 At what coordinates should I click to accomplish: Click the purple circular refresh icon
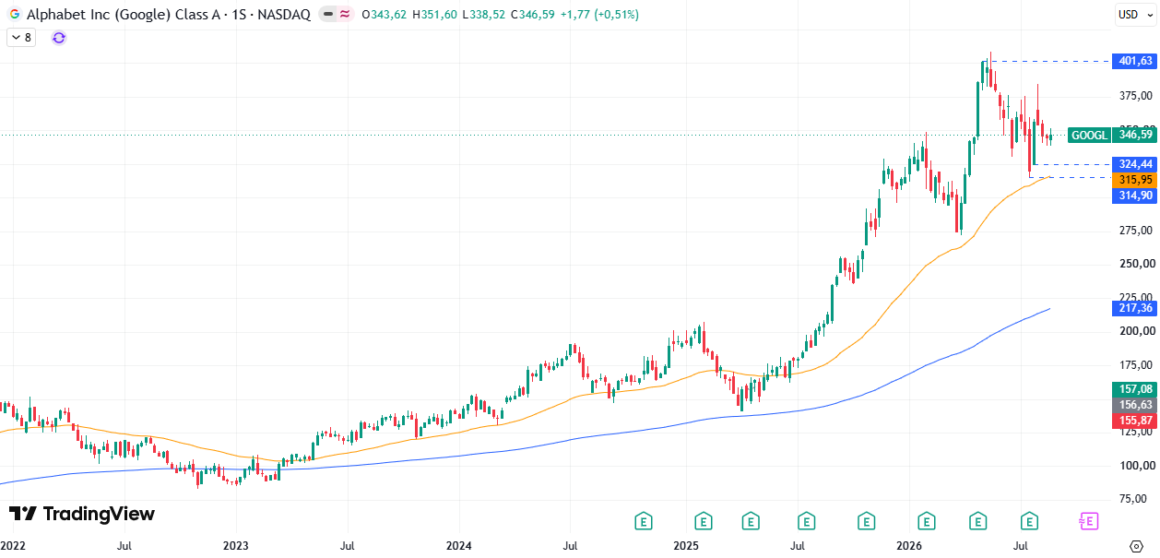(x=59, y=38)
